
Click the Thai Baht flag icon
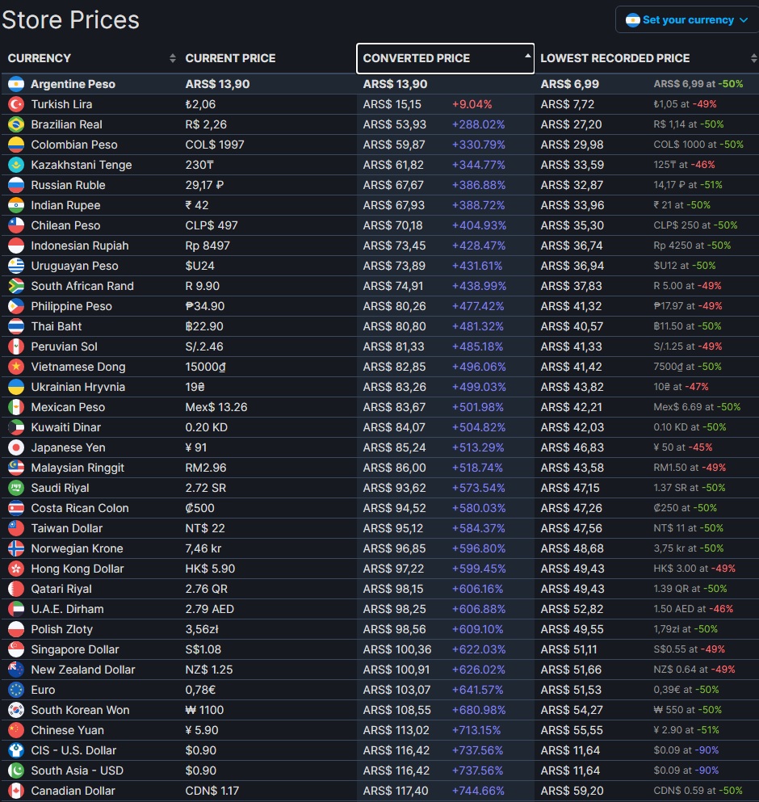16,326
